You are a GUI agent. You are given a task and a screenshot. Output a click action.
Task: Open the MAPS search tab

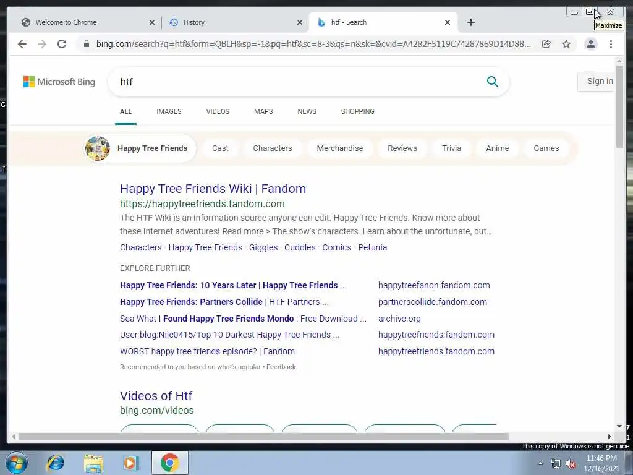(x=263, y=111)
